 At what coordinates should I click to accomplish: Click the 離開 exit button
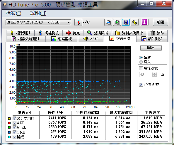(160, 22)
